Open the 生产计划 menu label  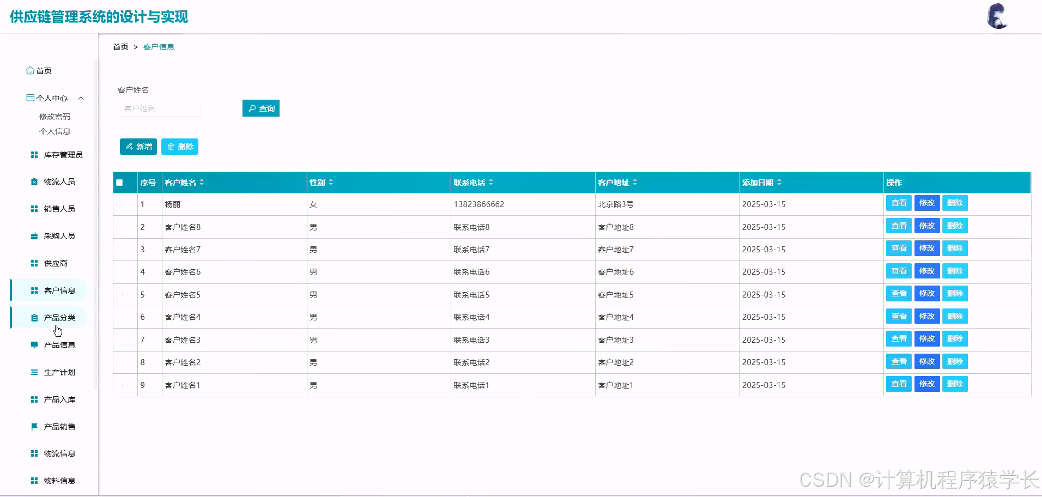[59, 372]
